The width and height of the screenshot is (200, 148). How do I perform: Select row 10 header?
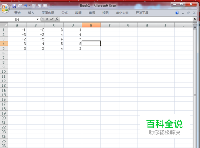pyautogui.click(x=4, y=72)
